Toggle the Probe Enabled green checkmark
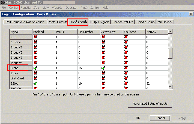This screenshot has height=124, width=194. tap(35, 68)
